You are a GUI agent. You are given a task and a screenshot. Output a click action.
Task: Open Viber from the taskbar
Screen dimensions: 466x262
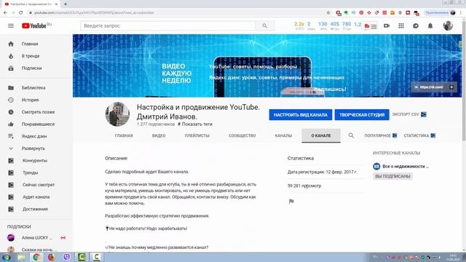67,257
